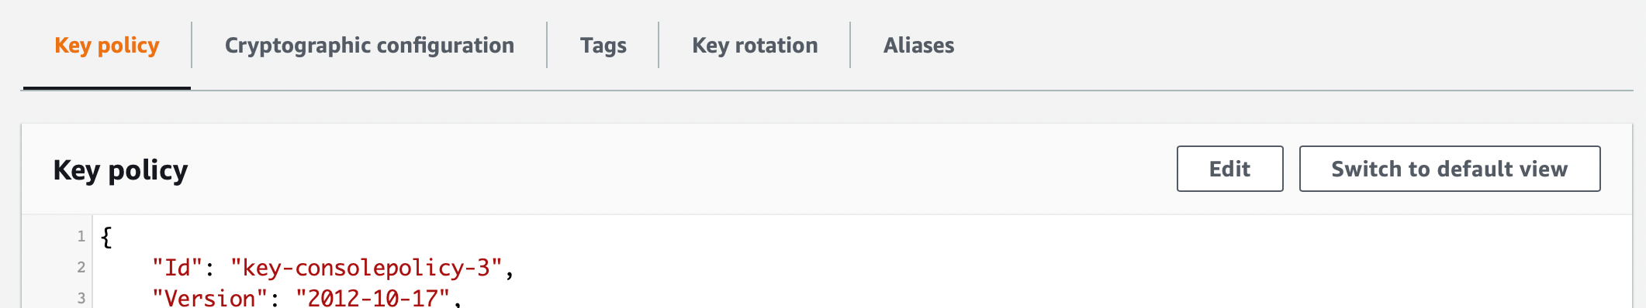Click the active Key policy tab
The height and width of the screenshot is (308, 1646).
pos(107,46)
